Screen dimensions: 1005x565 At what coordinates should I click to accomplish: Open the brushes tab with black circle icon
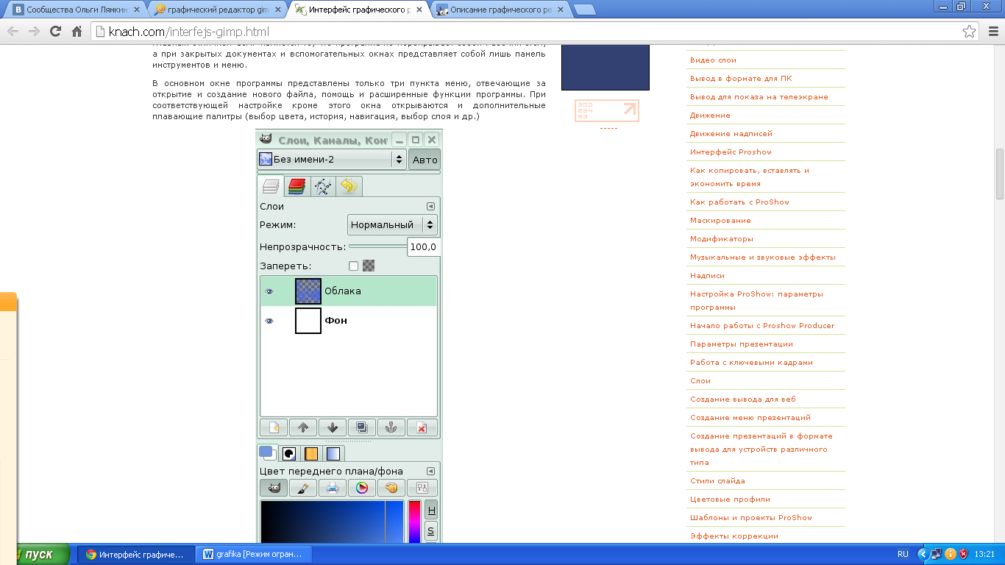click(290, 454)
